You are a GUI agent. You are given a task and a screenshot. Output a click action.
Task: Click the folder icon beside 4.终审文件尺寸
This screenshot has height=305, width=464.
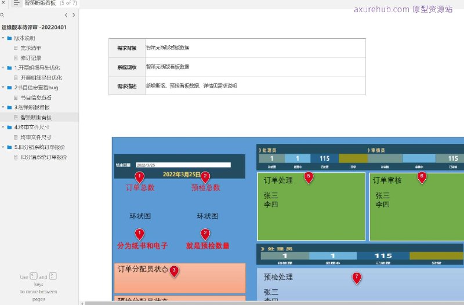tap(9, 127)
